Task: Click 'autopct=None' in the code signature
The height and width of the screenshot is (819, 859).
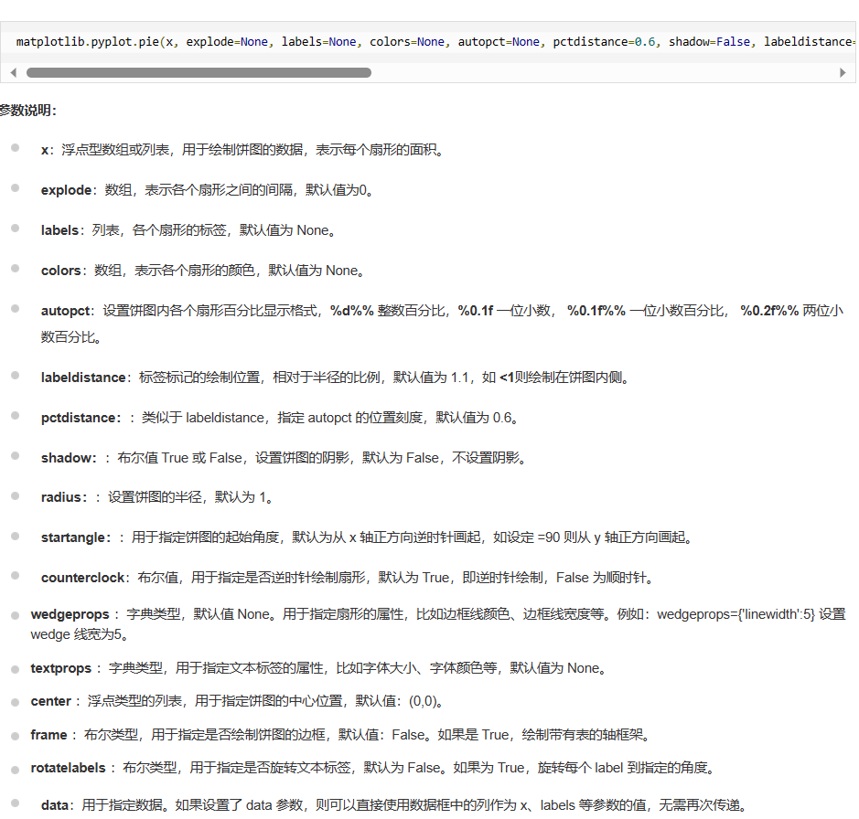Action: pyautogui.click(x=499, y=42)
